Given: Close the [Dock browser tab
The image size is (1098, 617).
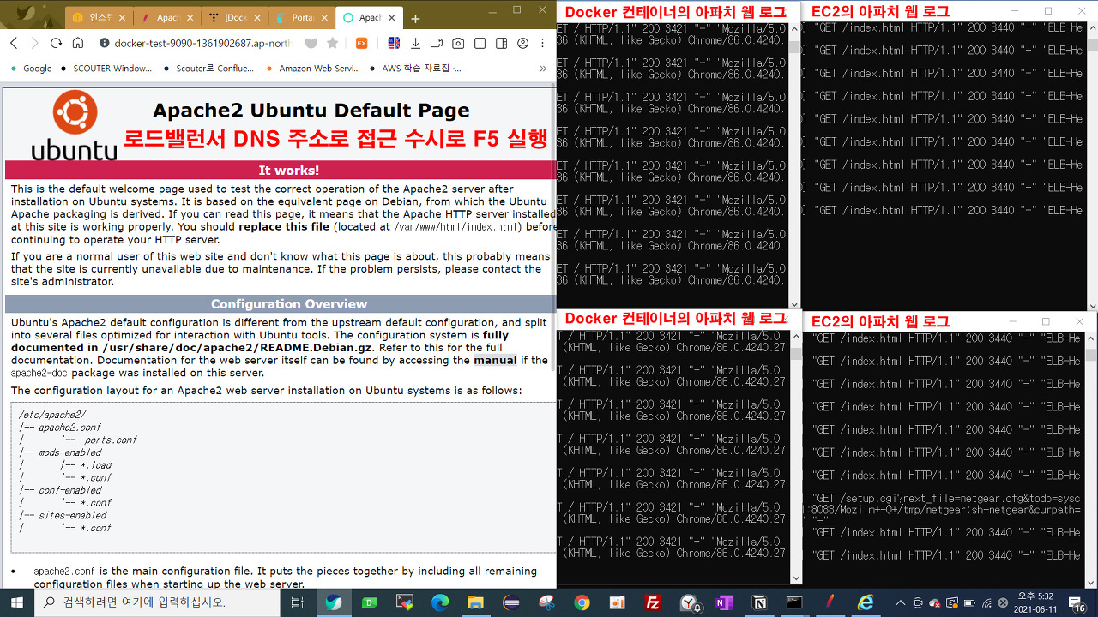Looking at the screenshot, I should [257, 18].
